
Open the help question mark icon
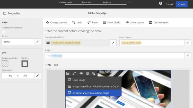pos(161,3)
